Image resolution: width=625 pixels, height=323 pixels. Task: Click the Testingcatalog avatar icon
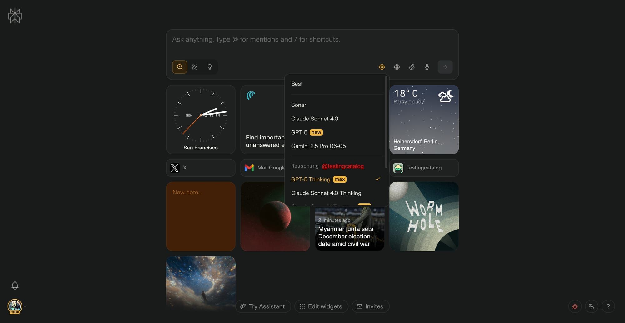[x=398, y=168]
